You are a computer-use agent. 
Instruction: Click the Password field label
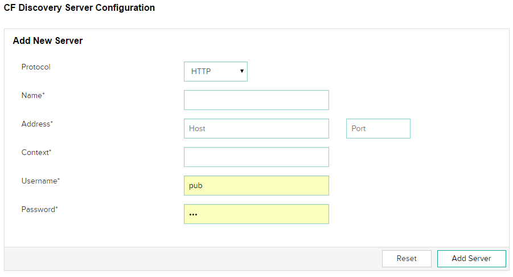[x=38, y=209]
